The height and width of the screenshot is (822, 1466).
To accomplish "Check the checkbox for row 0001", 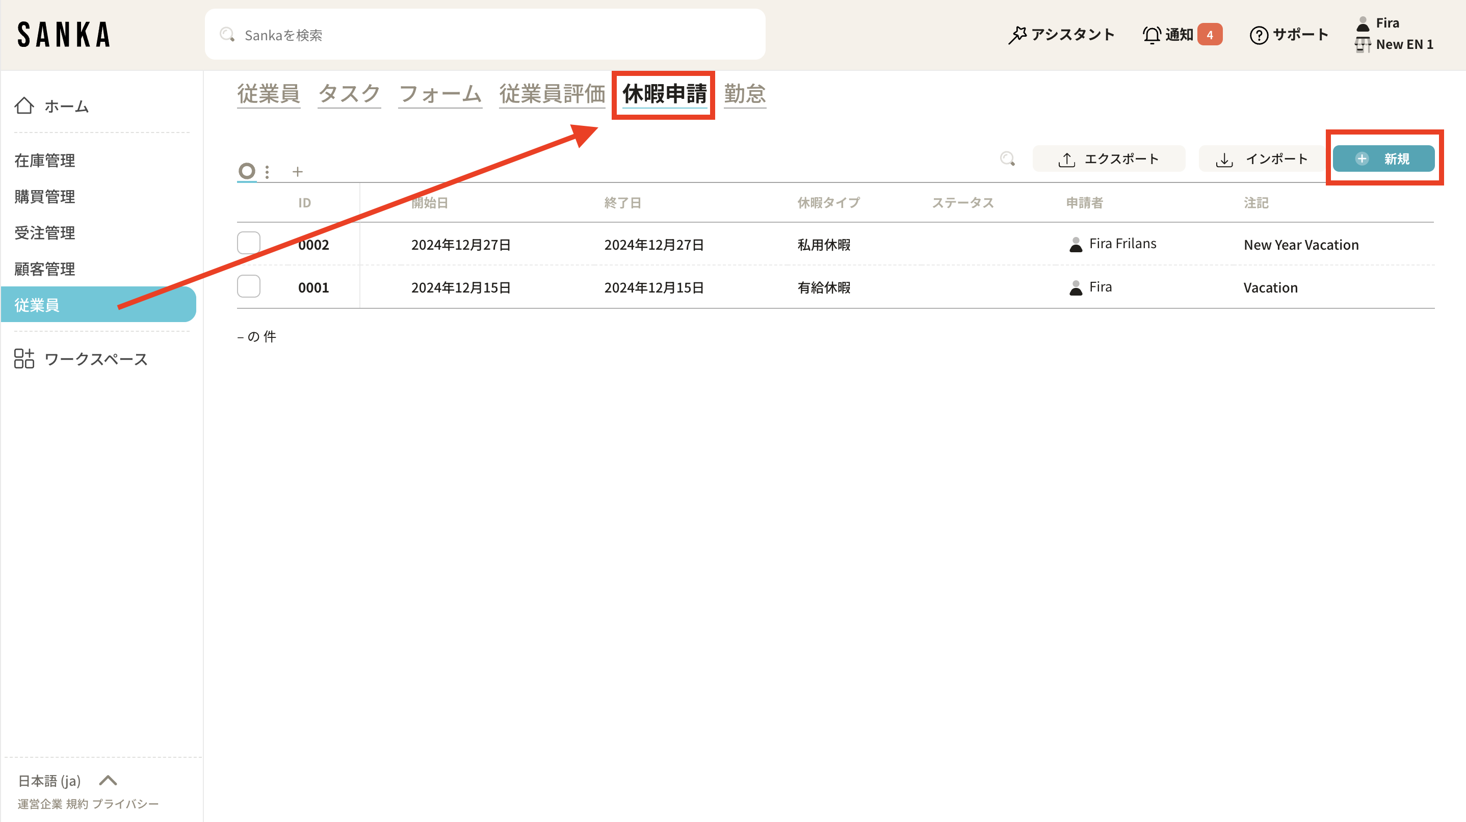I will coord(249,287).
